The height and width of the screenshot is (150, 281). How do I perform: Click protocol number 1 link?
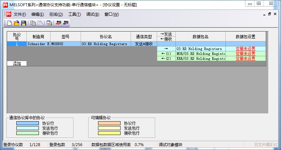click(17, 44)
